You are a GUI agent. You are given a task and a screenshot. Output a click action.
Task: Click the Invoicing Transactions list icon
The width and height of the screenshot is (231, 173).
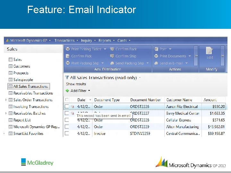coord(11,107)
